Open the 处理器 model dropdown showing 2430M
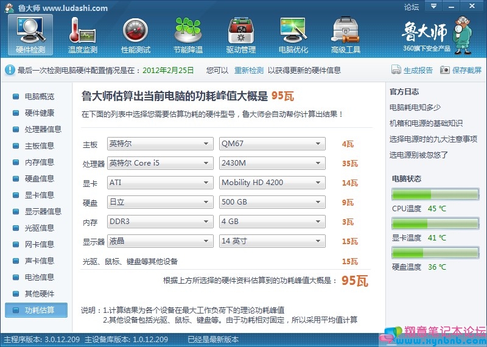 pyautogui.click(x=272, y=163)
